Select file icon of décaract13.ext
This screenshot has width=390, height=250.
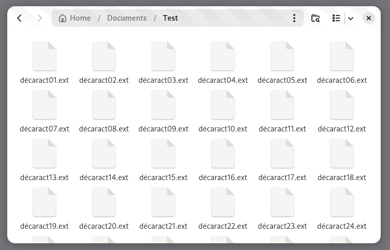[44, 153]
